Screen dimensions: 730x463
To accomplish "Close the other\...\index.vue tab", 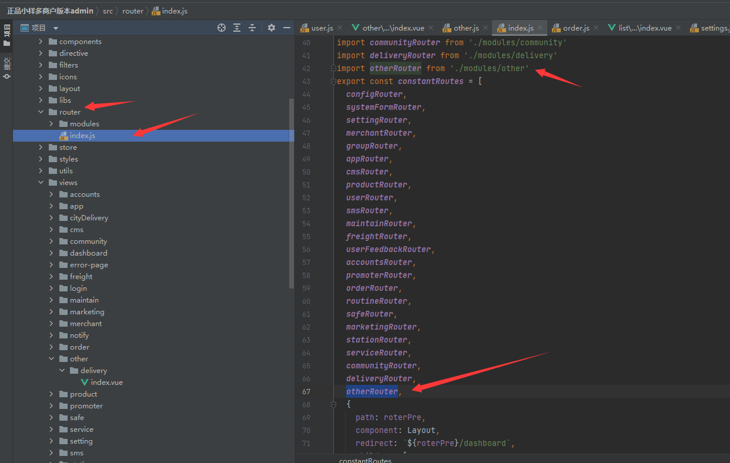I will click(430, 28).
